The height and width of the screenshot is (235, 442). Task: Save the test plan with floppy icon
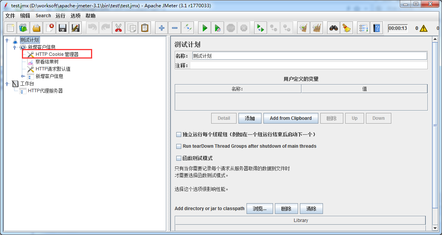pyautogui.click(x=62, y=28)
